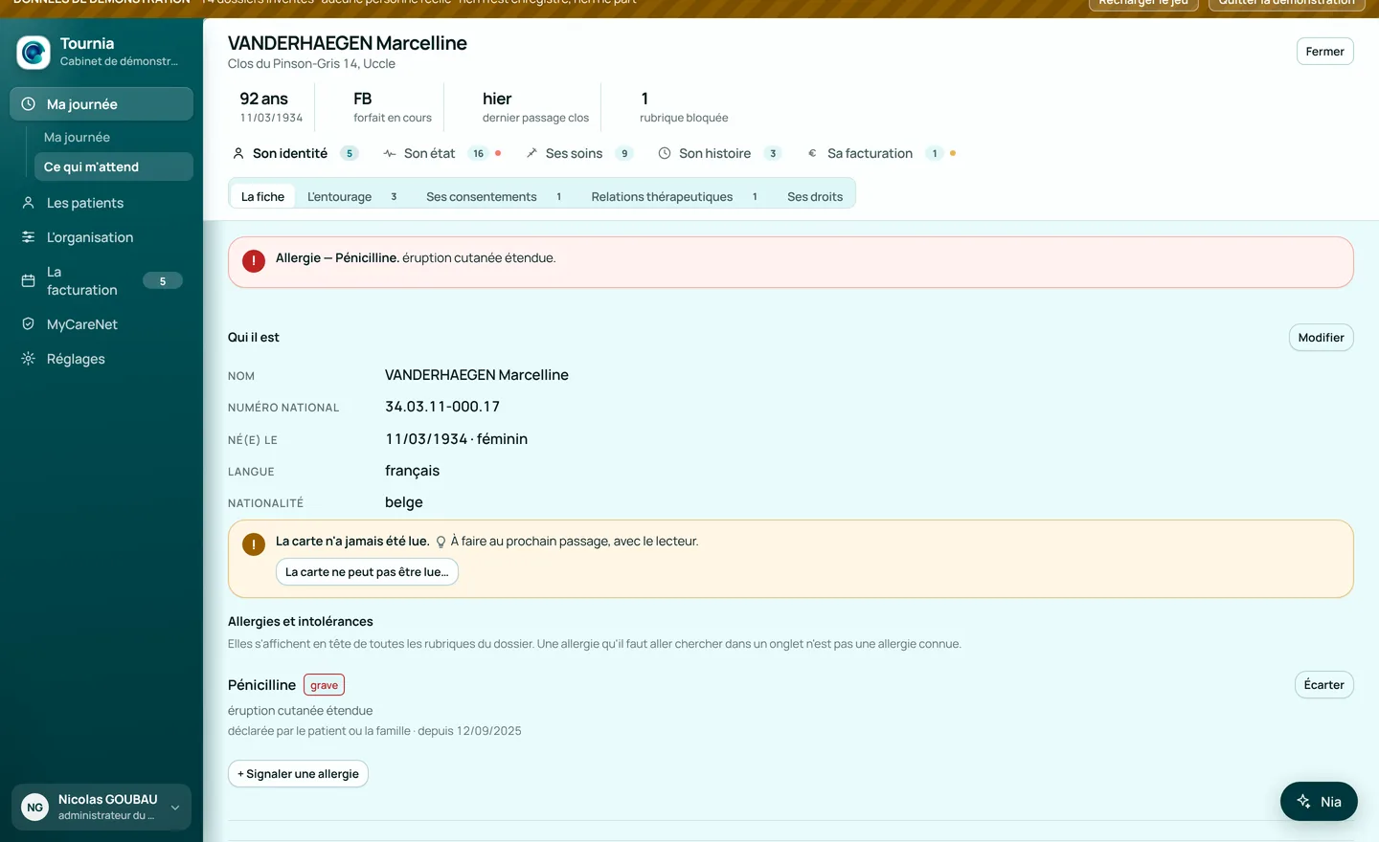Click the amber card warning icon

[254, 544]
